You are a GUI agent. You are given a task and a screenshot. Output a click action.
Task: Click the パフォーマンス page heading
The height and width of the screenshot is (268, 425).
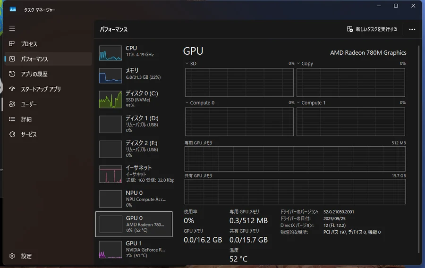click(x=113, y=29)
